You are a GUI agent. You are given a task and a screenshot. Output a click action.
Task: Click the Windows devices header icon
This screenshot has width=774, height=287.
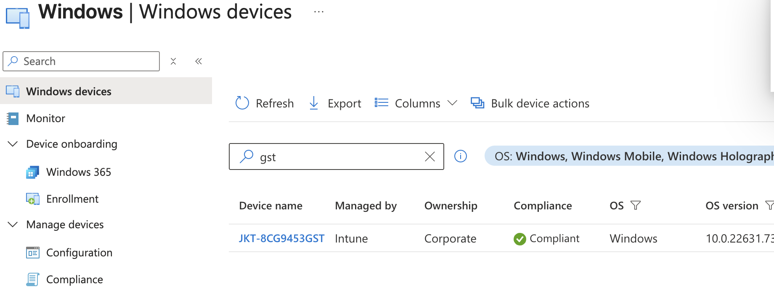(18, 18)
